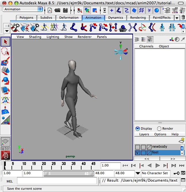The image size is (186, 192).
Task: Select the arrow Select tool
Action: pyautogui.click(x=5, y=41)
